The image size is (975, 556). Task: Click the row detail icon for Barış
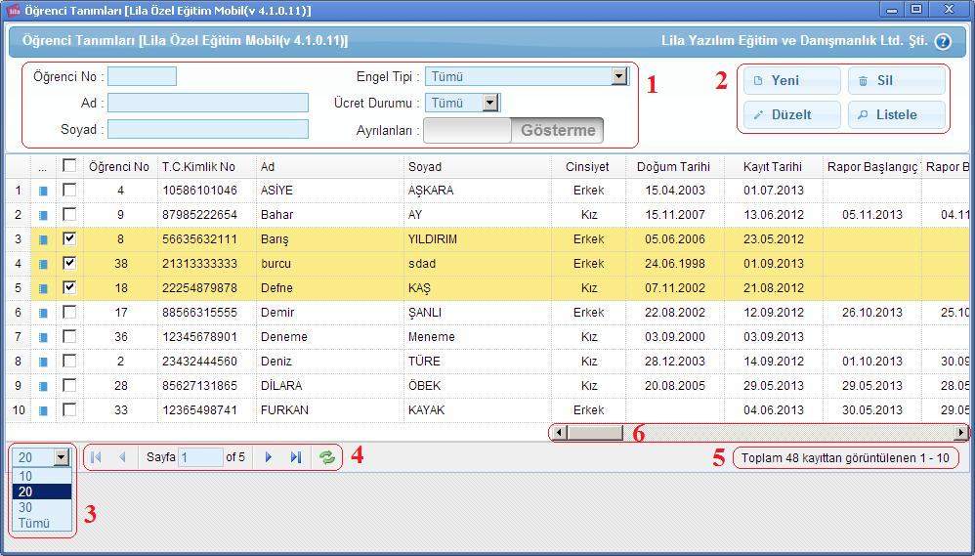pyautogui.click(x=43, y=239)
